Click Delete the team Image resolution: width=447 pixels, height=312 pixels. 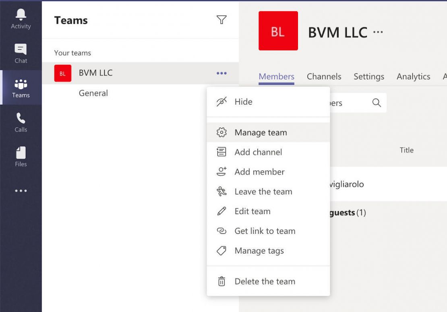click(x=265, y=281)
